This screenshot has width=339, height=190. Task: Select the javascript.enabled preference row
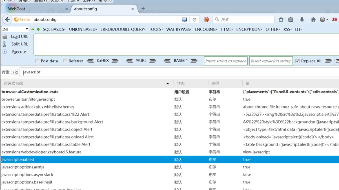[x=170, y=159]
